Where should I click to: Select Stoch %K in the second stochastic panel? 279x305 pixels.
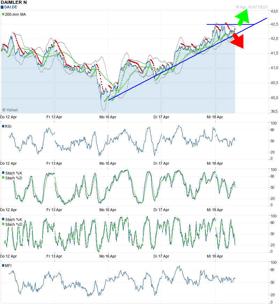point(14,220)
